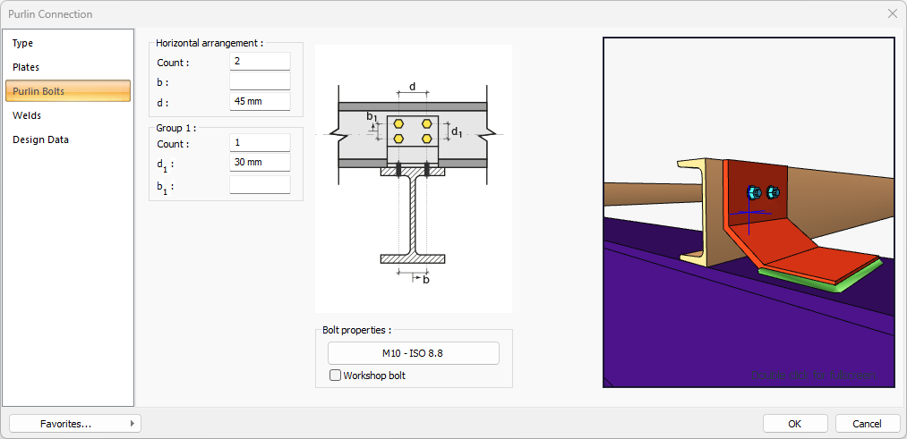Close the Purlin Connection window
Screen dimensions: 907x439
(892, 13)
